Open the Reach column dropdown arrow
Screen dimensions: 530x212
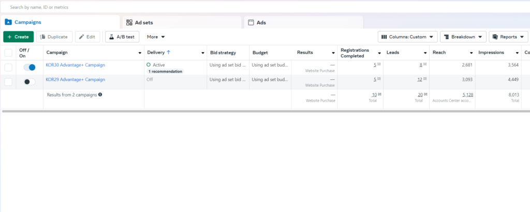(x=471, y=53)
